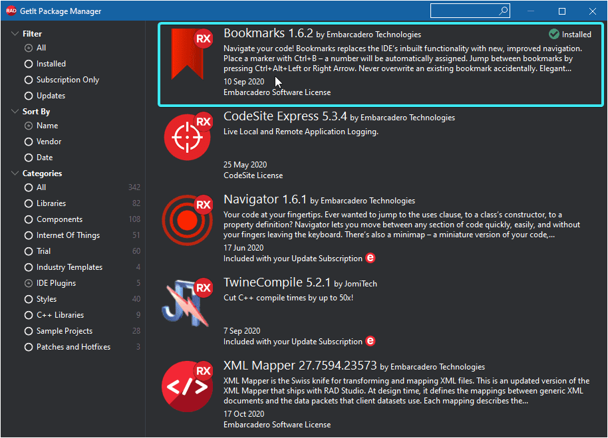
Task: Click the 'Cut C++ compile times' description
Action: (x=289, y=298)
